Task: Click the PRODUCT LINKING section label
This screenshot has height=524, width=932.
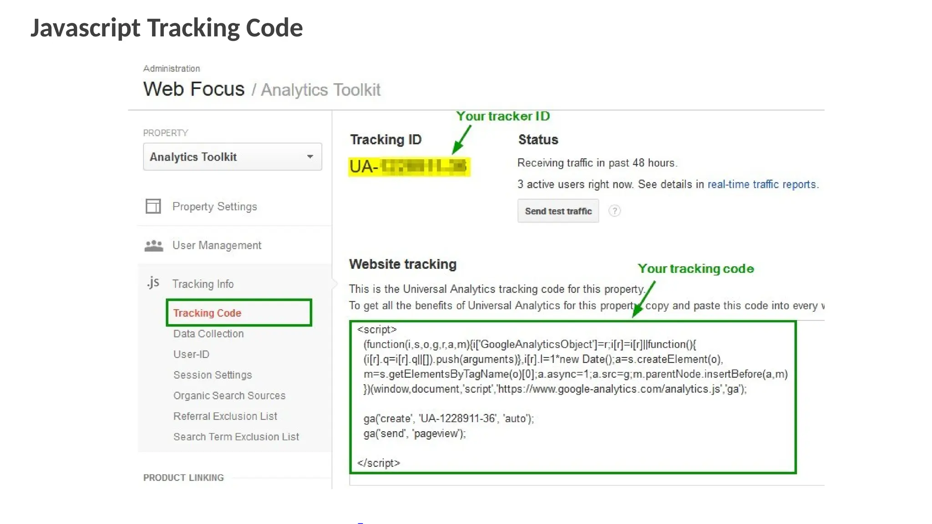Action: tap(183, 478)
